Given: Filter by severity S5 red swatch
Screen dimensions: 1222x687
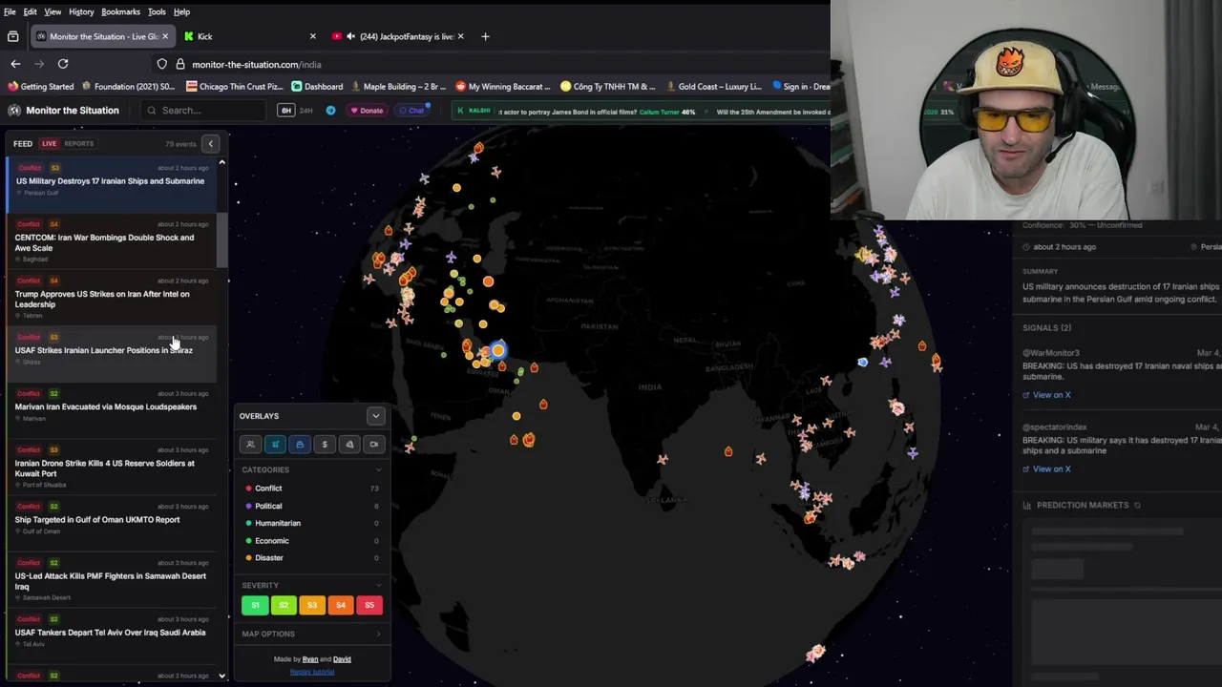Looking at the screenshot, I should coord(369,605).
